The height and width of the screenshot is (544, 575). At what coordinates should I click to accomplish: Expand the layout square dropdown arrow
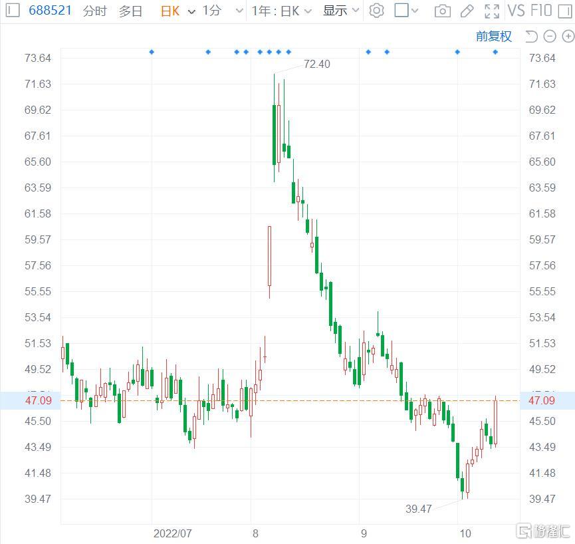coord(415,11)
